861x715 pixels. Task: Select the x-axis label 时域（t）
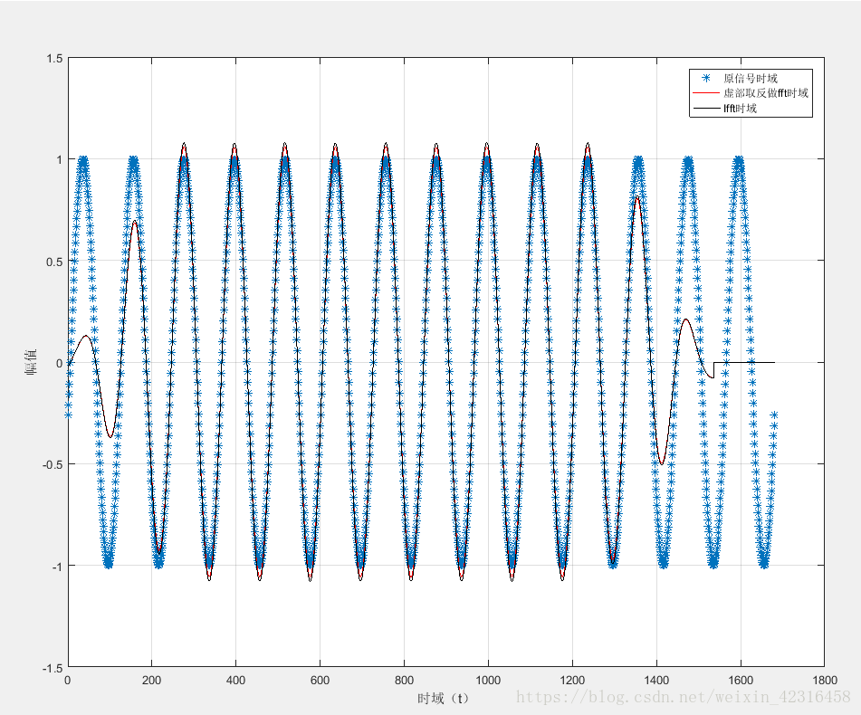tap(443, 698)
